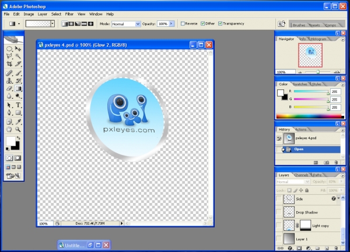Screen dimensions: 350x252
Task: Create new snapshot in History panel
Action: point(326,163)
